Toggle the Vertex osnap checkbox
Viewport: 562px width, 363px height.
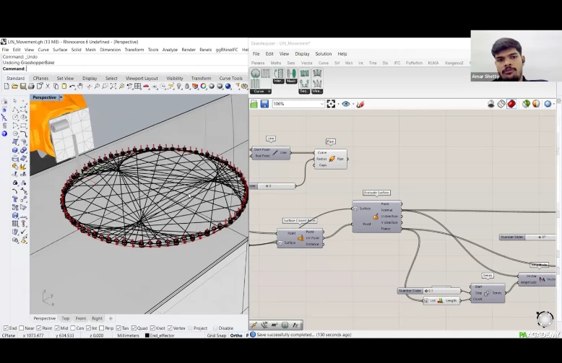point(169,328)
